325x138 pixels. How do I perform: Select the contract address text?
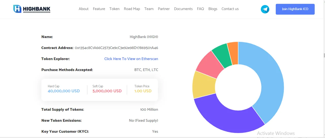(116, 48)
